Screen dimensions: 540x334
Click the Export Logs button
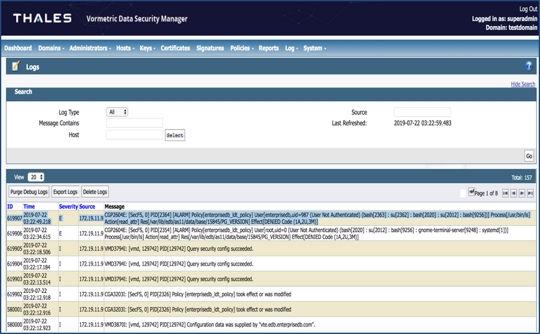coord(65,192)
